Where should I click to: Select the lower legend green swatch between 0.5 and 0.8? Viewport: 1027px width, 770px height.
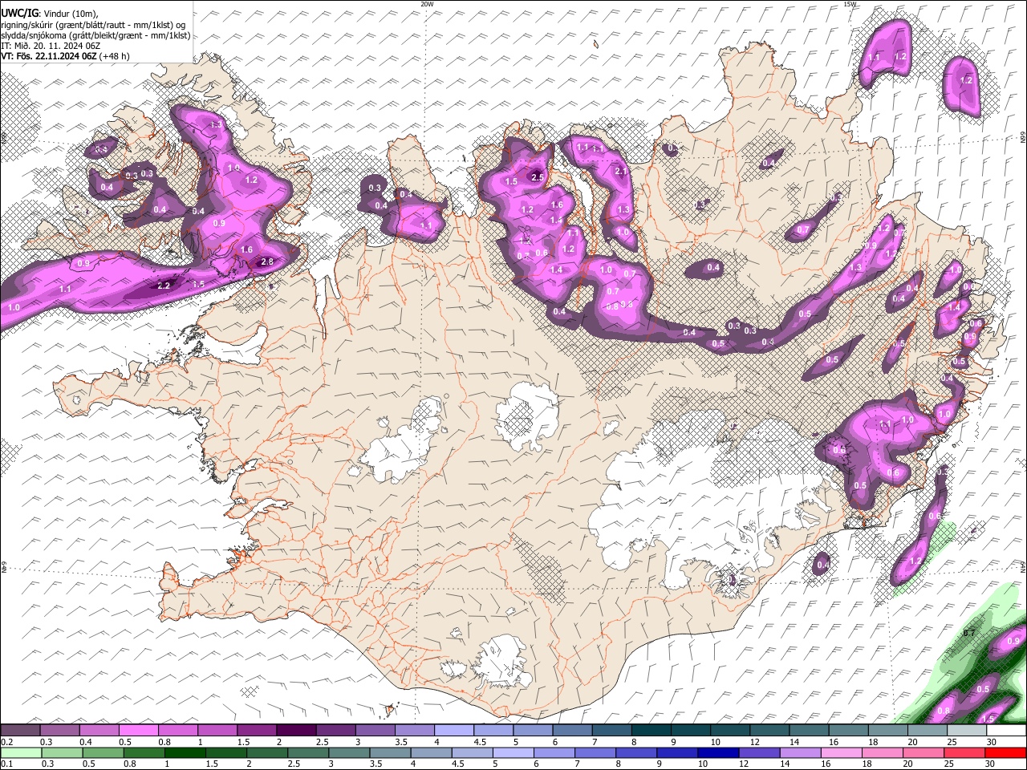pyautogui.click(x=104, y=753)
